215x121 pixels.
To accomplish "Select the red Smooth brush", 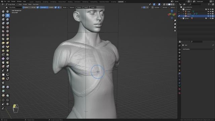I will pyautogui.click(x=7, y=27).
